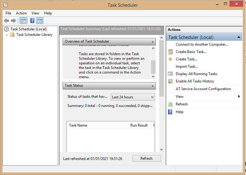Image resolution: width=246 pixels, height=175 pixels.
Task: Click the overview text scrollbar down arrow
Action: pyautogui.click(x=153, y=77)
